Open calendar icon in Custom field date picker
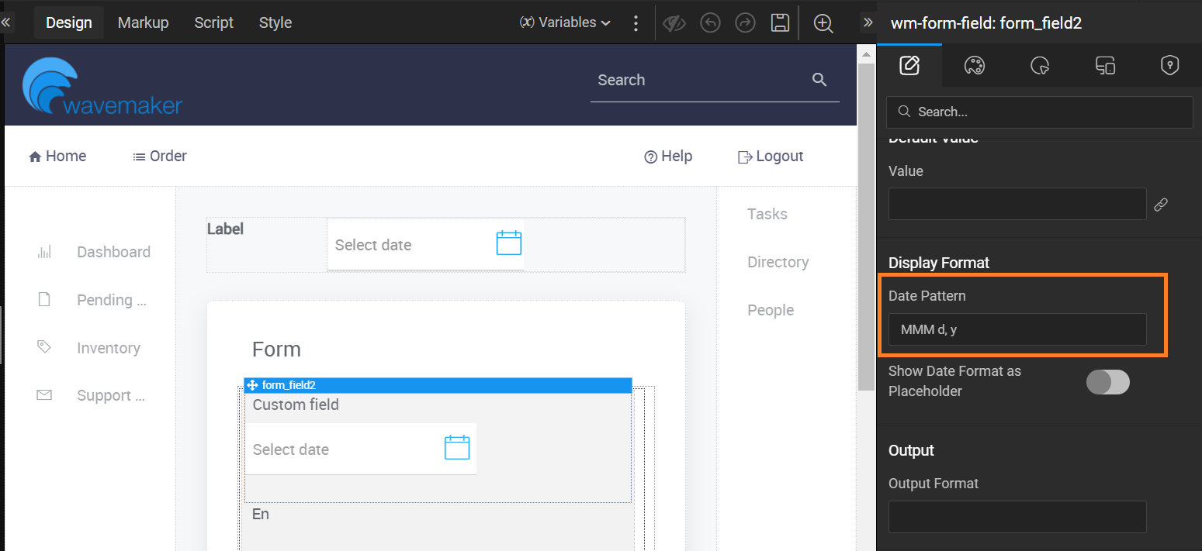 point(457,448)
